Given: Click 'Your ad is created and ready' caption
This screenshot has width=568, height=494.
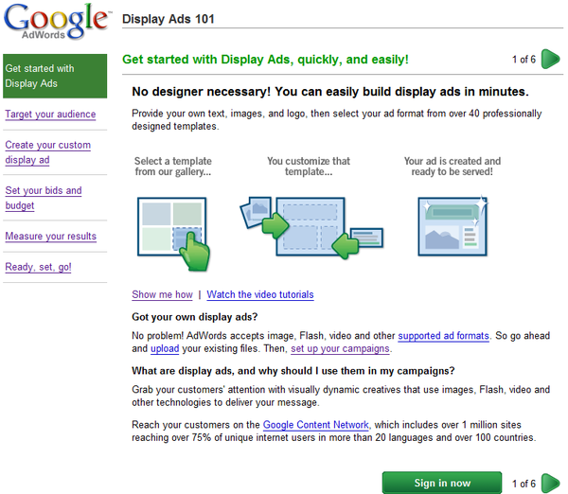Looking at the screenshot, I should click(453, 167).
